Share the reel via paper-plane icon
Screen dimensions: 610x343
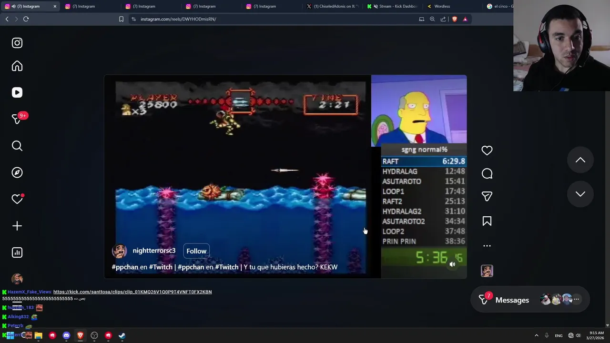pos(487,196)
